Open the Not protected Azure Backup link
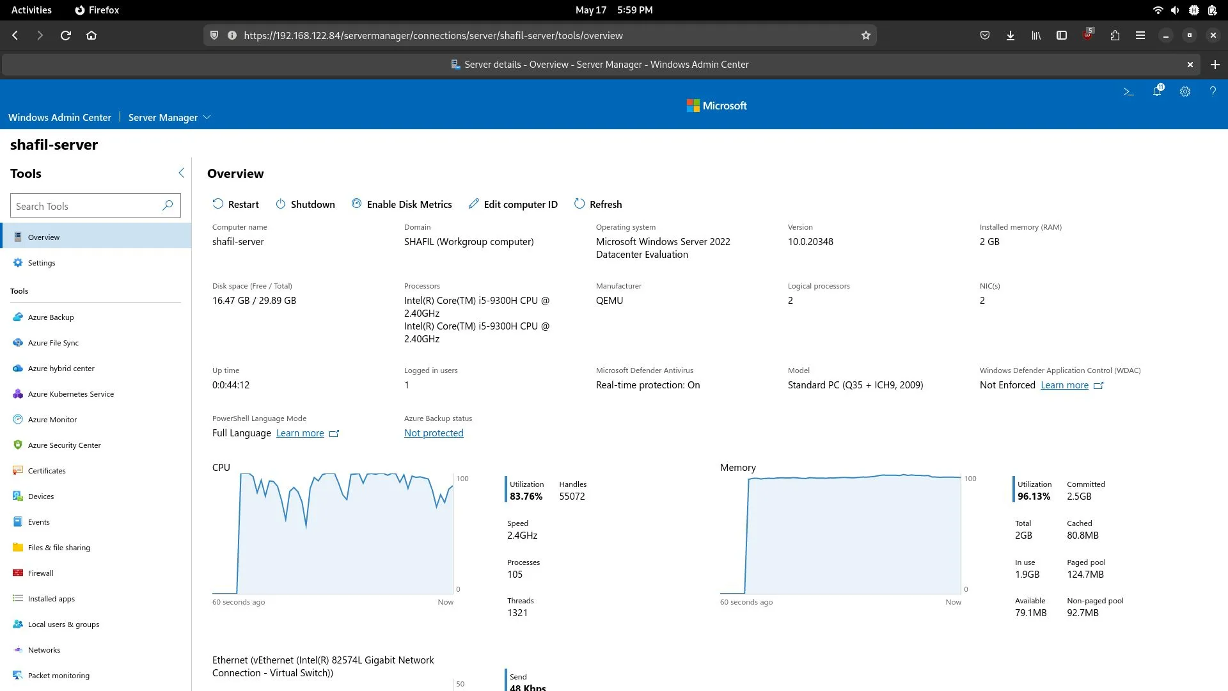The width and height of the screenshot is (1228, 691). [x=434, y=433]
